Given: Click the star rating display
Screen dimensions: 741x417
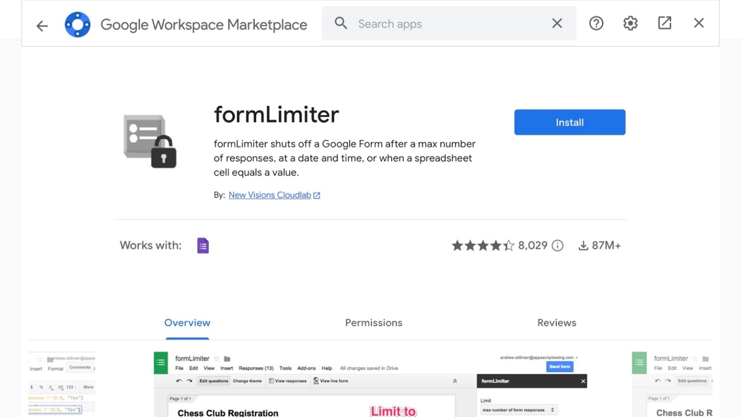Looking at the screenshot, I should 483,245.
